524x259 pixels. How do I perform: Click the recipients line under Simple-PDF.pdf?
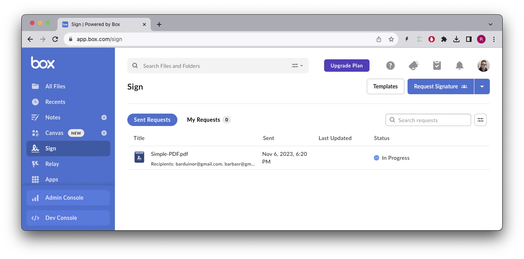click(x=203, y=164)
